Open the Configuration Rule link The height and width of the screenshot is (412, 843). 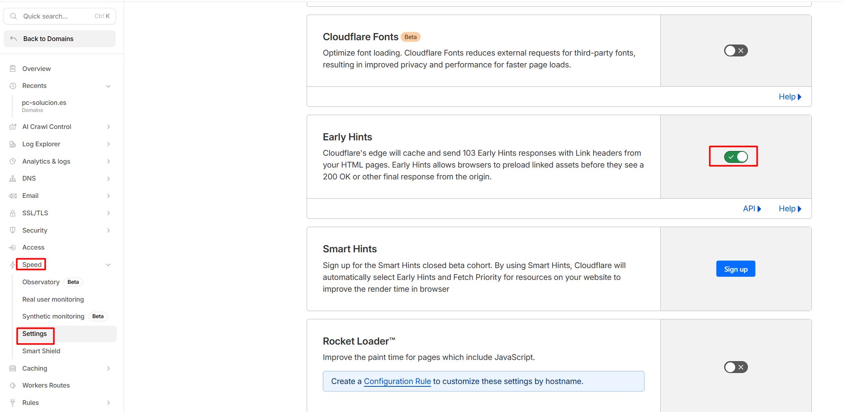(x=397, y=381)
